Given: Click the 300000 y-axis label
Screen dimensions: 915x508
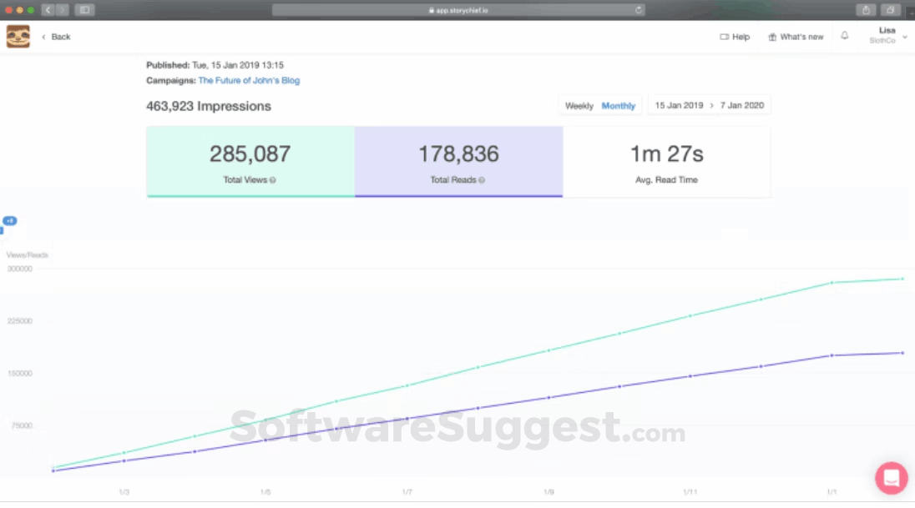Looking at the screenshot, I should (20, 269).
